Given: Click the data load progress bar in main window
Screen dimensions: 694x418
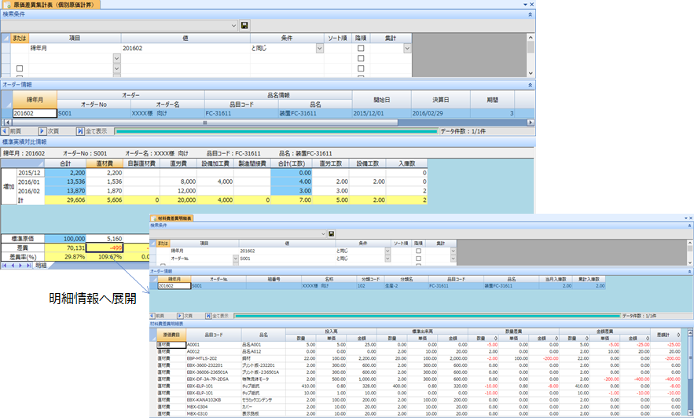Looking at the screenshot, I should pyautogui.click(x=276, y=131).
